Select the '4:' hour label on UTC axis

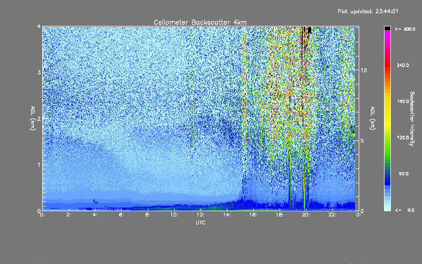95,215
